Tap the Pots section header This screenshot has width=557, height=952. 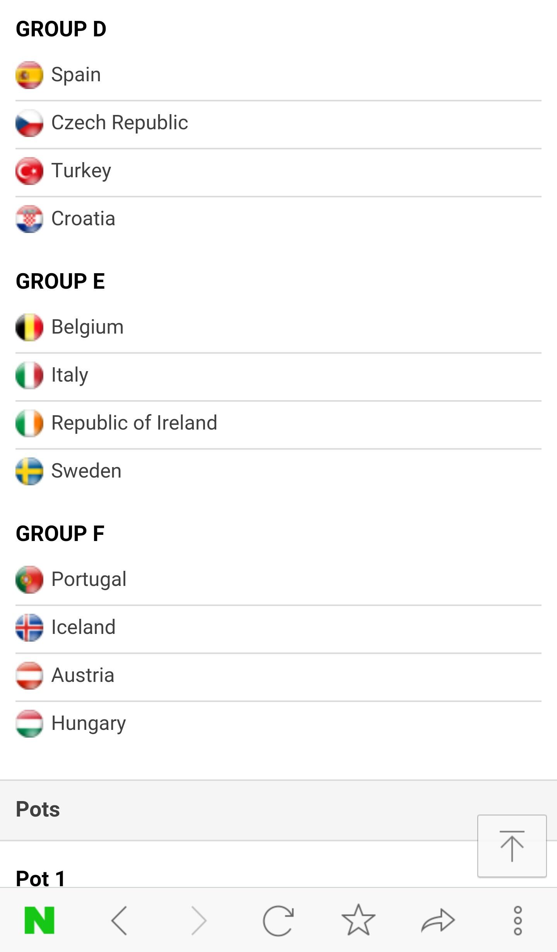(x=38, y=809)
